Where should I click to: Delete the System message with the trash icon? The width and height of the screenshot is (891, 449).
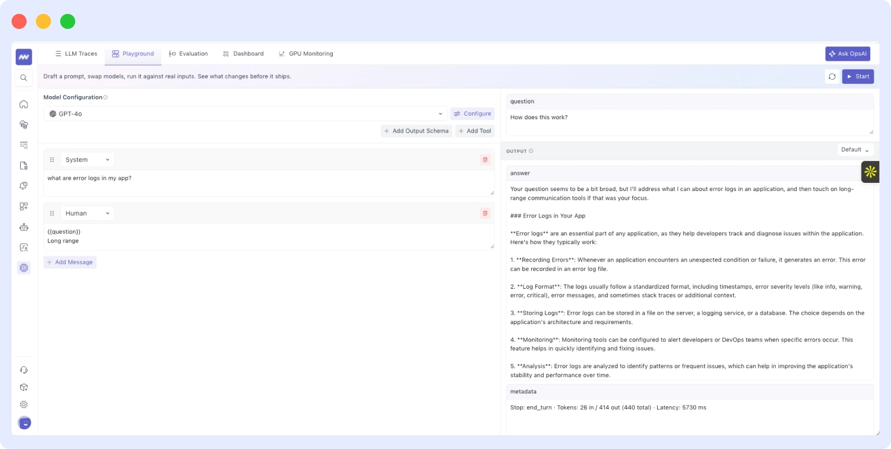coord(485,160)
